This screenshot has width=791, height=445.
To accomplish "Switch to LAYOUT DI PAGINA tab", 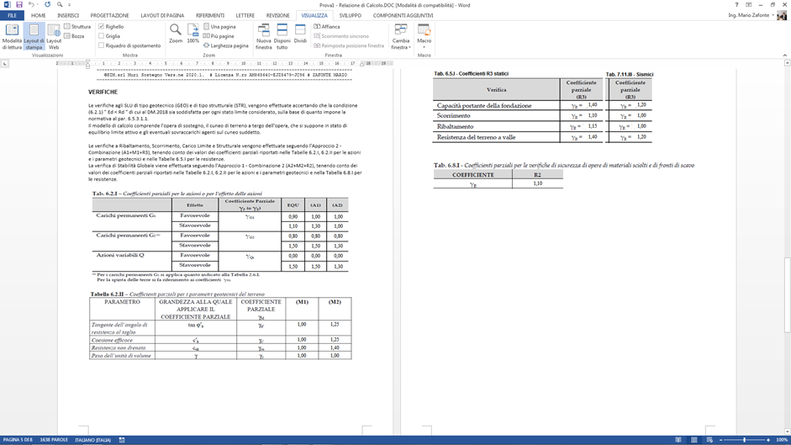I will tap(162, 16).
